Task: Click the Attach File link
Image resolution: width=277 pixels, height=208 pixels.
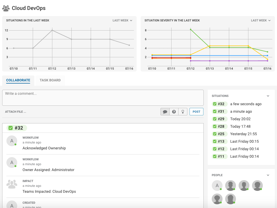Action: [x=16, y=112]
